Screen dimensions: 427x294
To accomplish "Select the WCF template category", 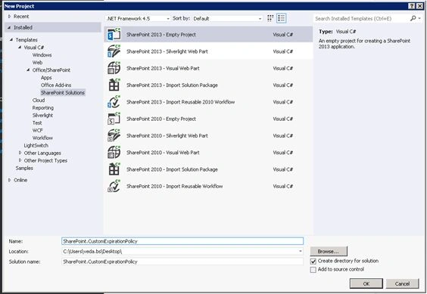I will (37, 130).
